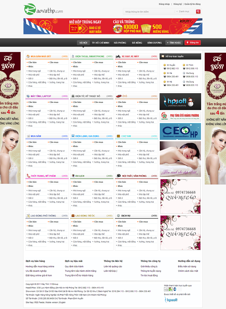
Task: Switch to the Đà Nẵng city tab
Action: [x=137, y=43]
